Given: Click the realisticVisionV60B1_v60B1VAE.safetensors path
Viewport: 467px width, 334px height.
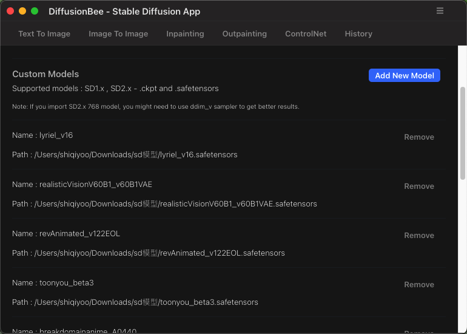Looking at the screenshot, I should point(164,204).
